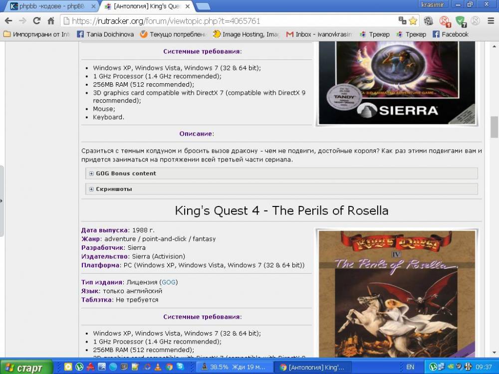Screen dimensions: 499x374
Task: Open the Chrome hamburger menu
Action: pyautogui.click(x=491, y=21)
